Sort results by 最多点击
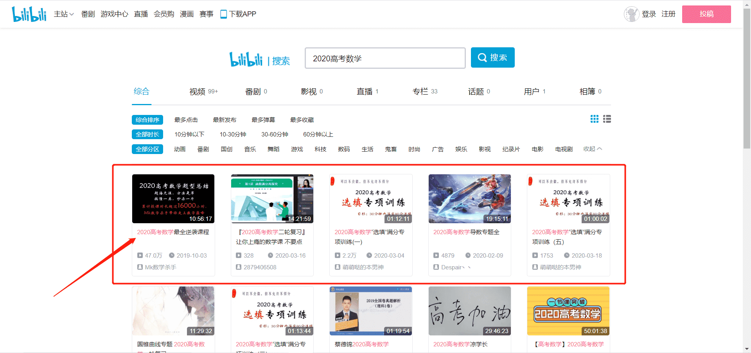Viewport: 751px width, 353px height. coord(186,120)
